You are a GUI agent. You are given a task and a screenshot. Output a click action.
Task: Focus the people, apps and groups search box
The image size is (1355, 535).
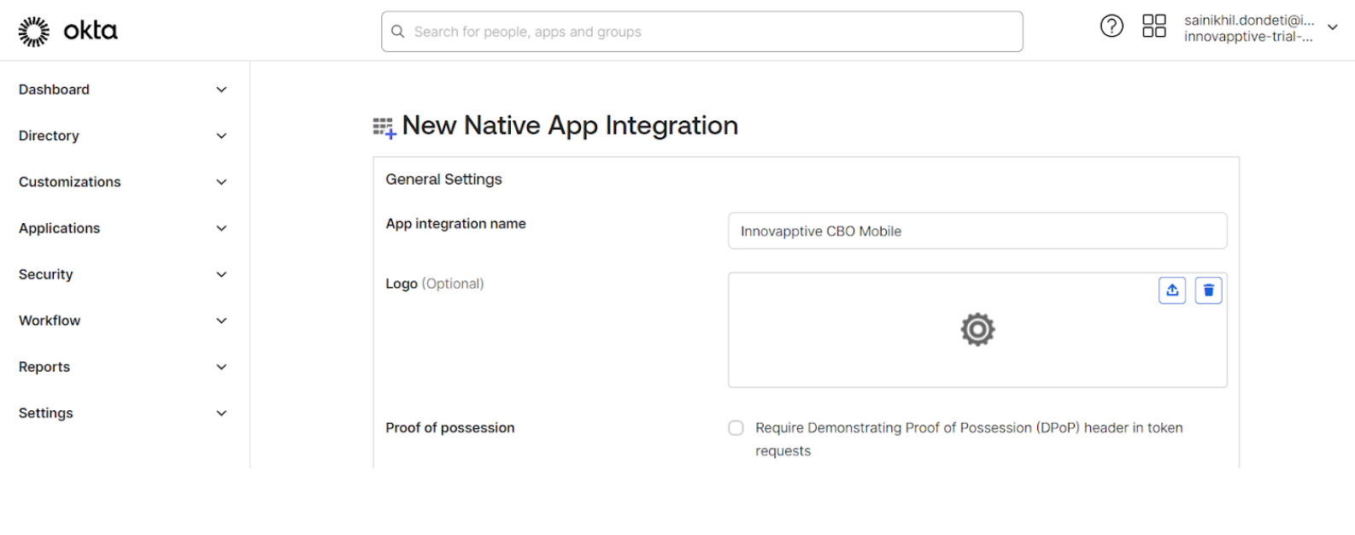[709, 32]
